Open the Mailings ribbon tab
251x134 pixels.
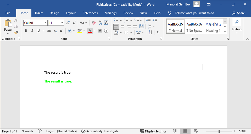(110, 13)
